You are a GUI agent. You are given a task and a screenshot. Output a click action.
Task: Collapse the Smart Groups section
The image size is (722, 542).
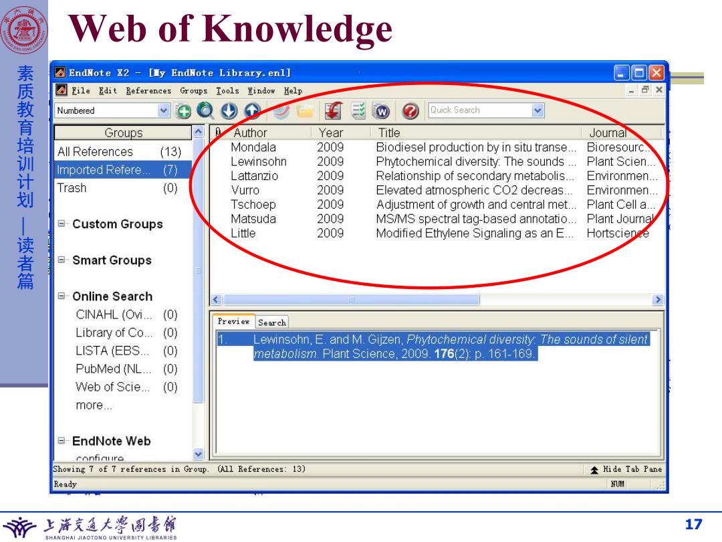coord(62,260)
